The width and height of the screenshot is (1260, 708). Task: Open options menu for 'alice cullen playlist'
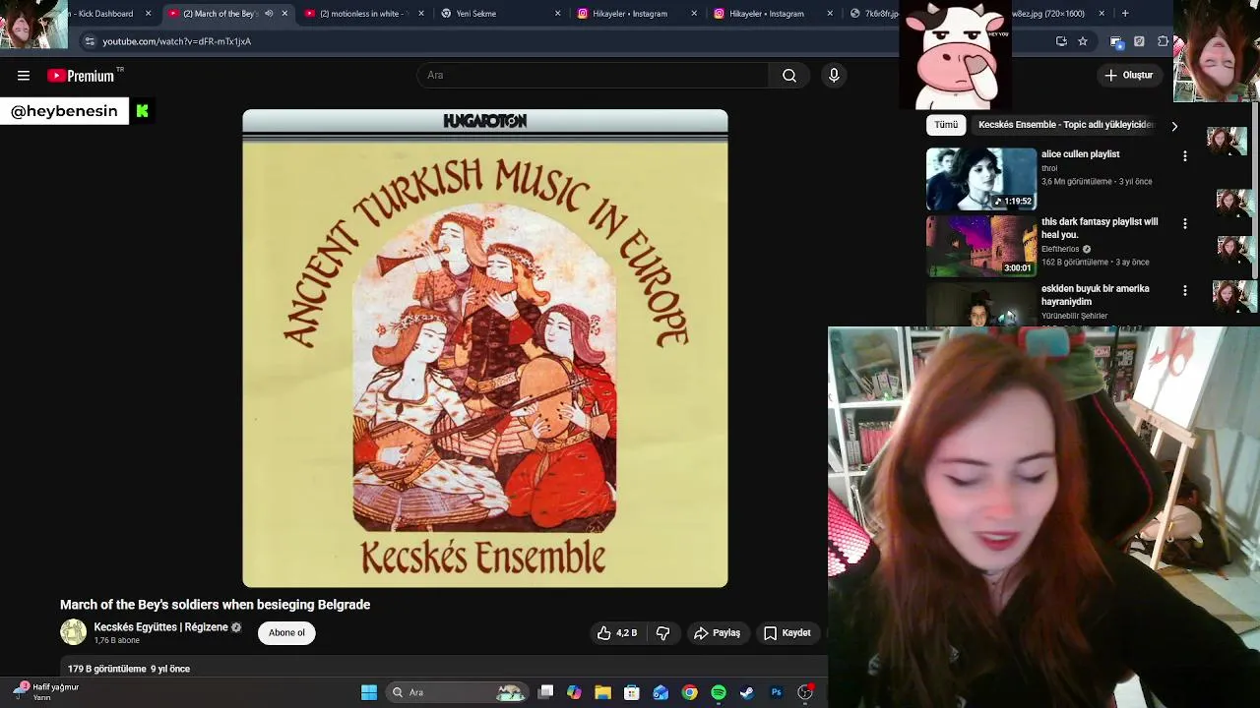(x=1184, y=156)
